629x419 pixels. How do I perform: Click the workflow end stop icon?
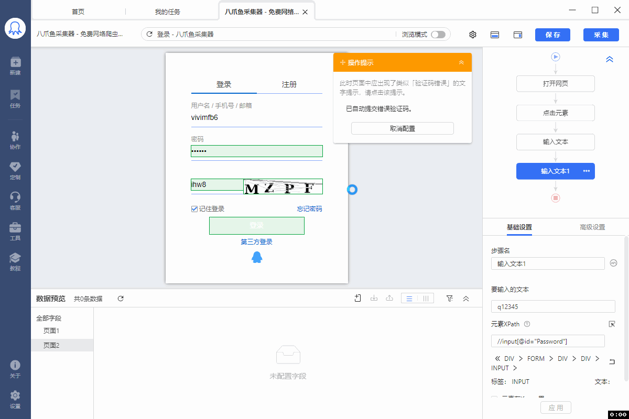[556, 198]
